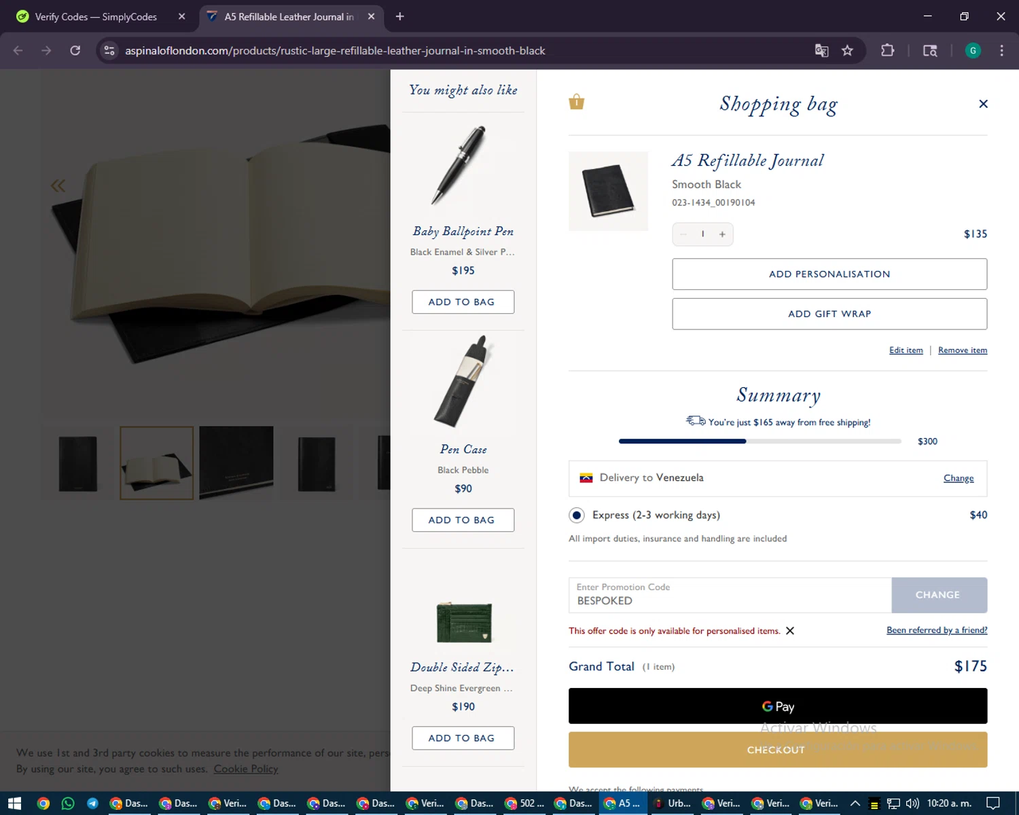Open Been referred by a friend link
Viewport: 1019px width, 815px height.
coord(937,630)
